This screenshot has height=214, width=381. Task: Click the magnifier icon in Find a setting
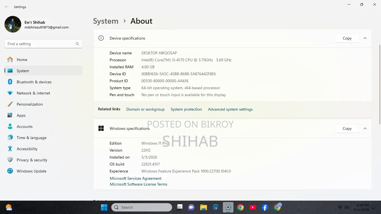pyautogui.click(x=77, y=44)
